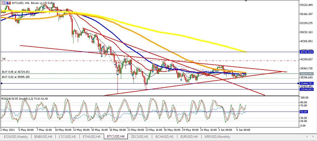Click the 38363.715 price scale value
This screenshot has width=317, height=141.
(x=307, y=69)
